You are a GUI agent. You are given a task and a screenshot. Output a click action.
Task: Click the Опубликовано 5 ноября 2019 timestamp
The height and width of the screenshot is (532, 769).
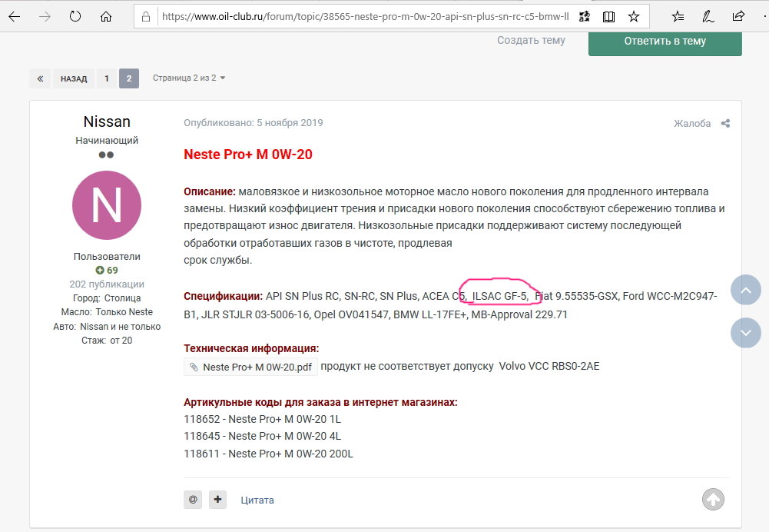click(x=253, y=123)
